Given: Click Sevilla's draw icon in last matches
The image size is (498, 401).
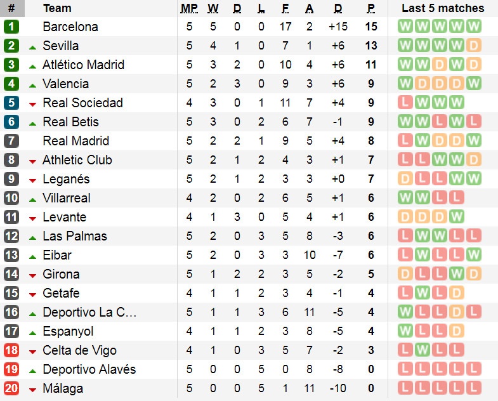Looking at the screenshot, I should point(473,46).
